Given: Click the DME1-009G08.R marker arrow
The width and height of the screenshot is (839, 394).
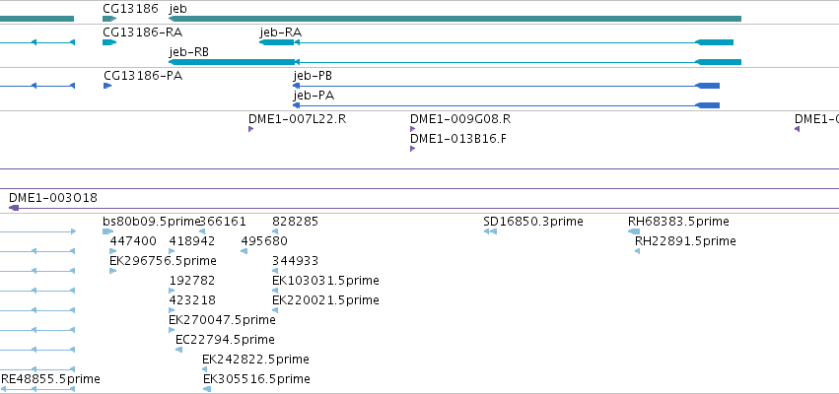Looking at the screenshot, I should tap(412, 129).
